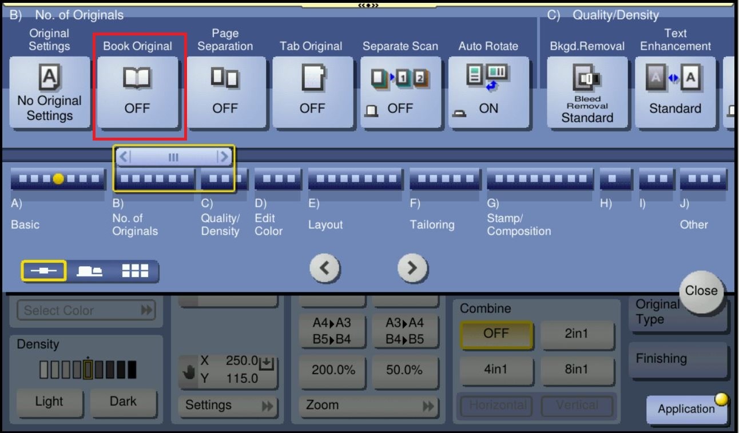Viewport: 739px width, 433px height.
Task: Open the Tab Original setting
Action: [312, 91]
